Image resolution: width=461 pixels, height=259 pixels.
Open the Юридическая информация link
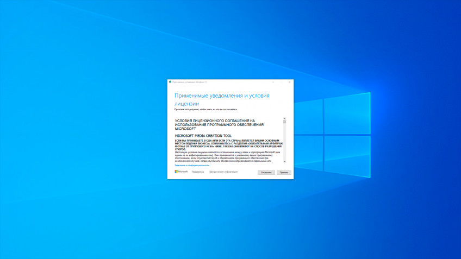pos(223,172)
